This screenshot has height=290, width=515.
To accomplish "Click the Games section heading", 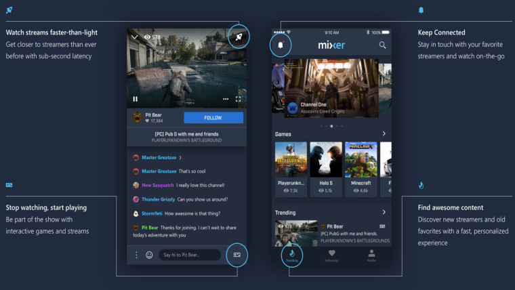I will 283,134.
